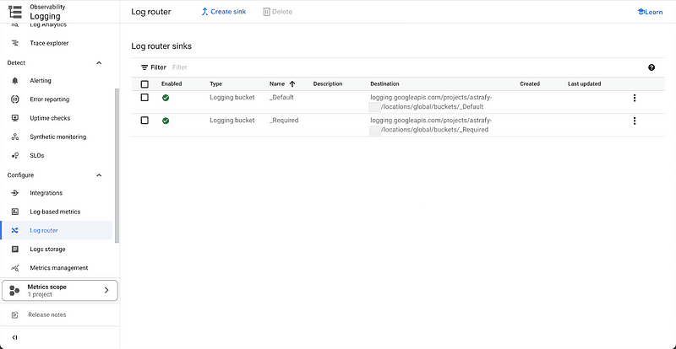Click the help question mark icon
The image size is (676, 349).
651,67
